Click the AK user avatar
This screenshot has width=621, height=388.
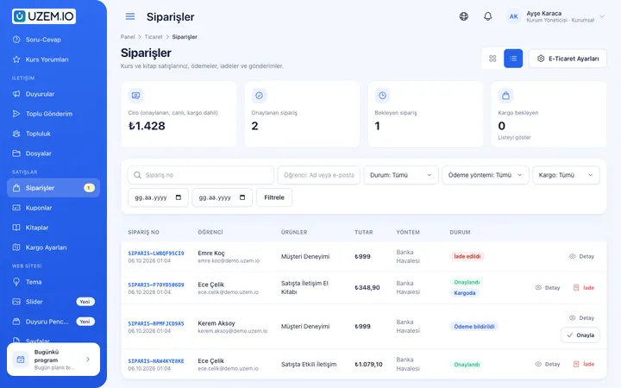(x=514, y=16)
